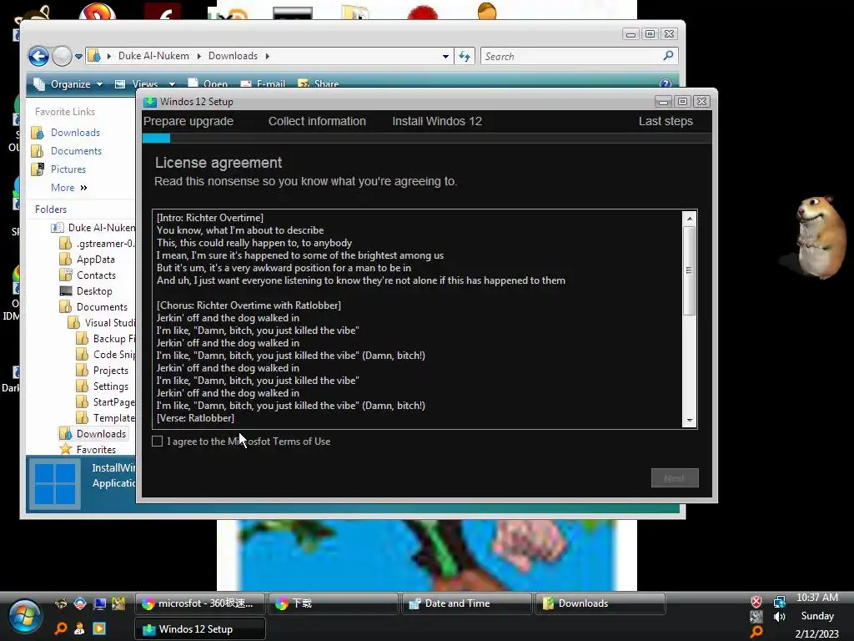Select the Desktop folder in the tree
Image resolution: width=854 pixels, height=641 pixels.
94,291
